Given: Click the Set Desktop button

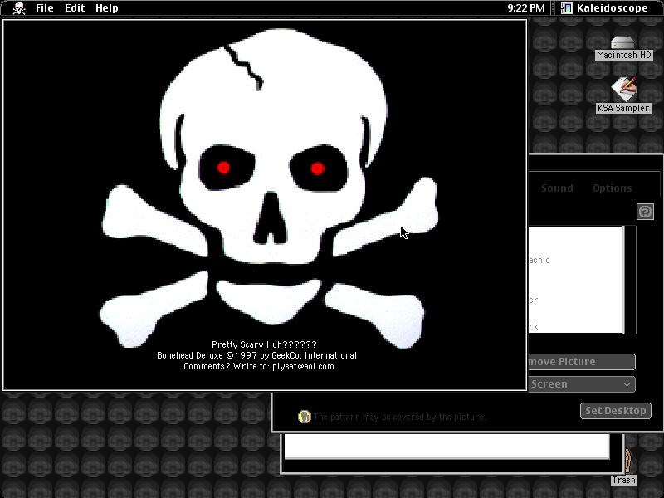Looking at the screenshot, I should click(616, 410).
